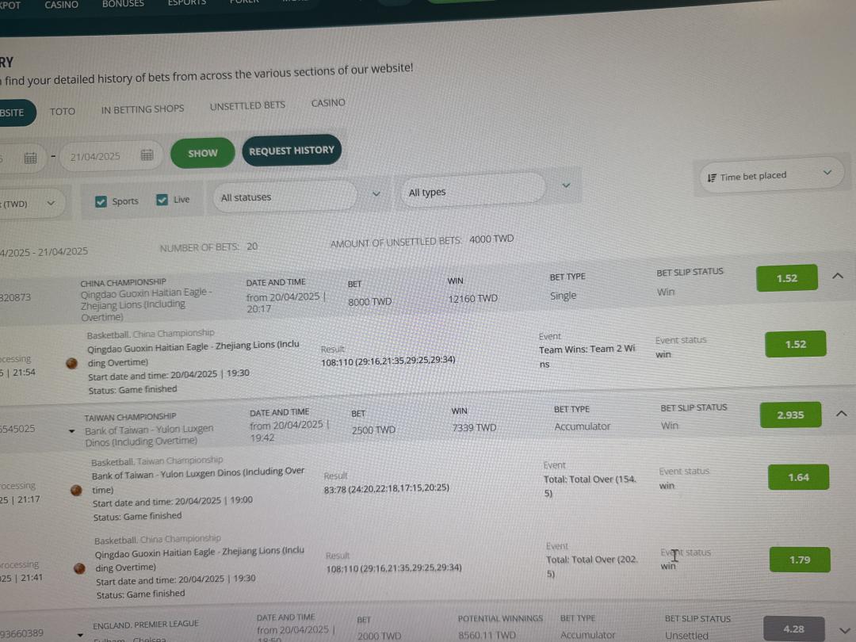Click basketball icon beside Total Over (202.5) event
This screenshot has height=642, width=856.
[80, 569]
